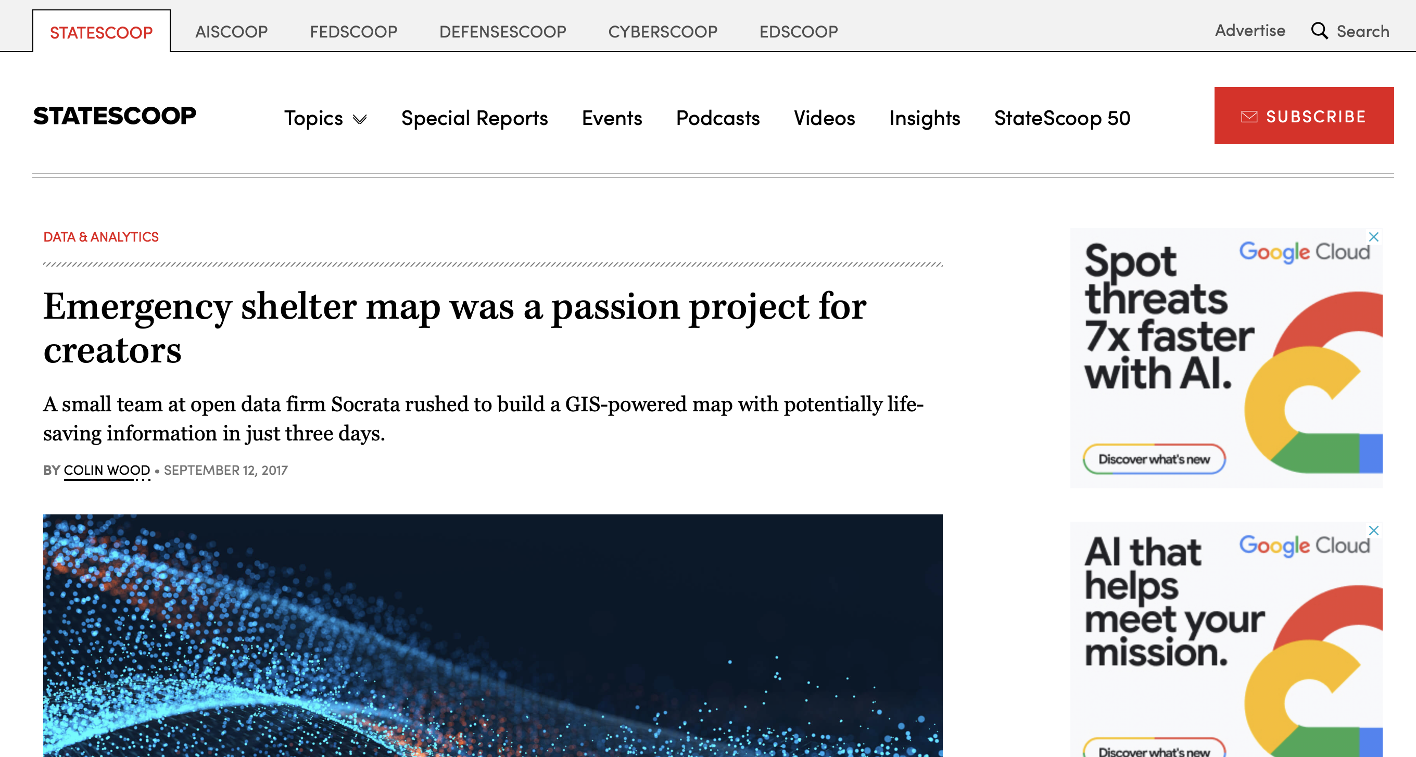Click the article's hero image
Screen dimensions: 1416x757
tap(492, 635)
